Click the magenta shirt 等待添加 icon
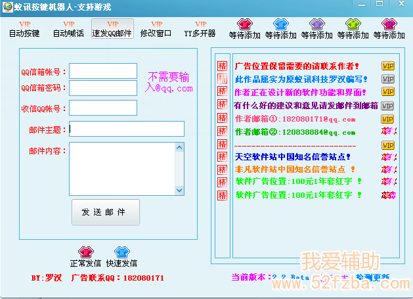 (389, 24)
